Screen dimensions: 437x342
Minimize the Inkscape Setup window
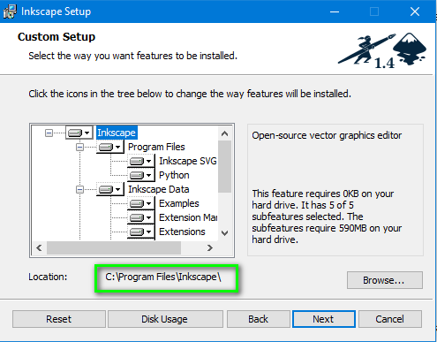(x=335, y=11)
